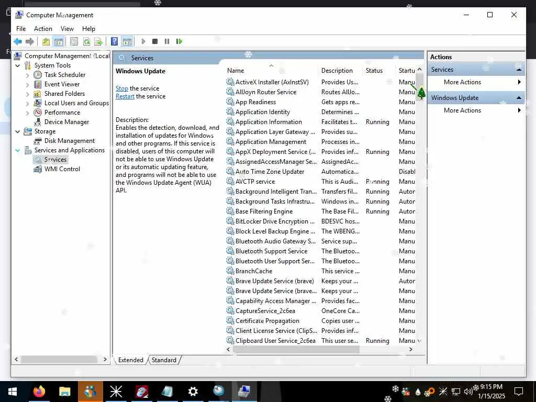Open Settings gear in the taskbar
The image size is (536, 402).
point(193,392)
